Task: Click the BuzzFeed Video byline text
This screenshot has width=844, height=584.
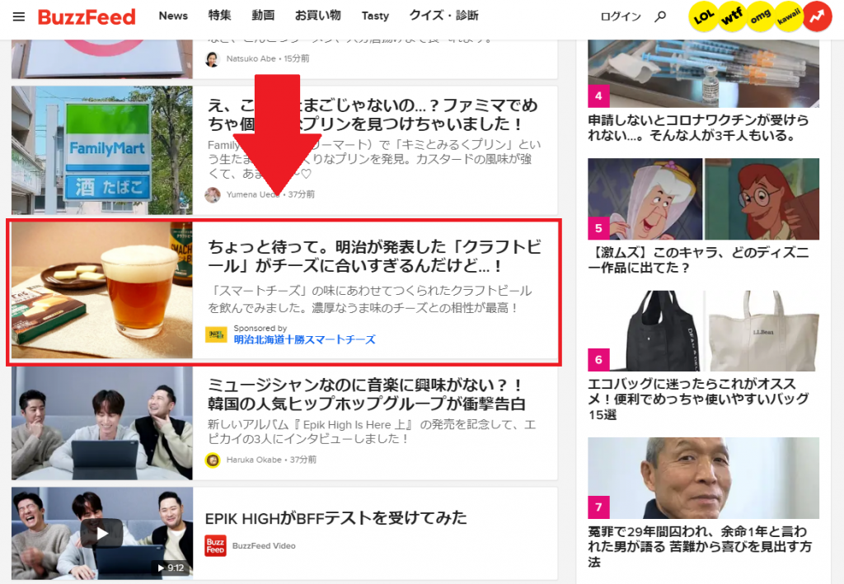Action: click(x=264, y=546)
